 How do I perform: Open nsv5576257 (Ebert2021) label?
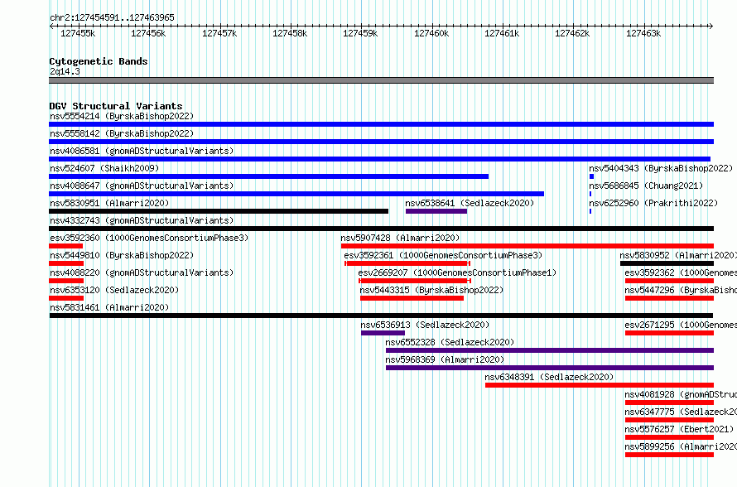click(679, 429)
